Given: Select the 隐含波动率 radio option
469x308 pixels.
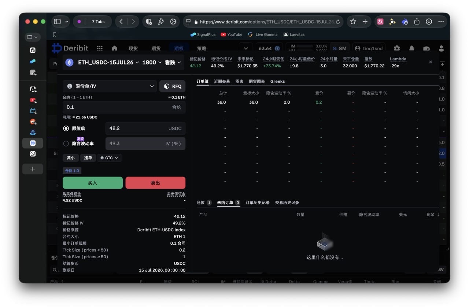Looking at the screenshot, I should [x=66, y=144].
